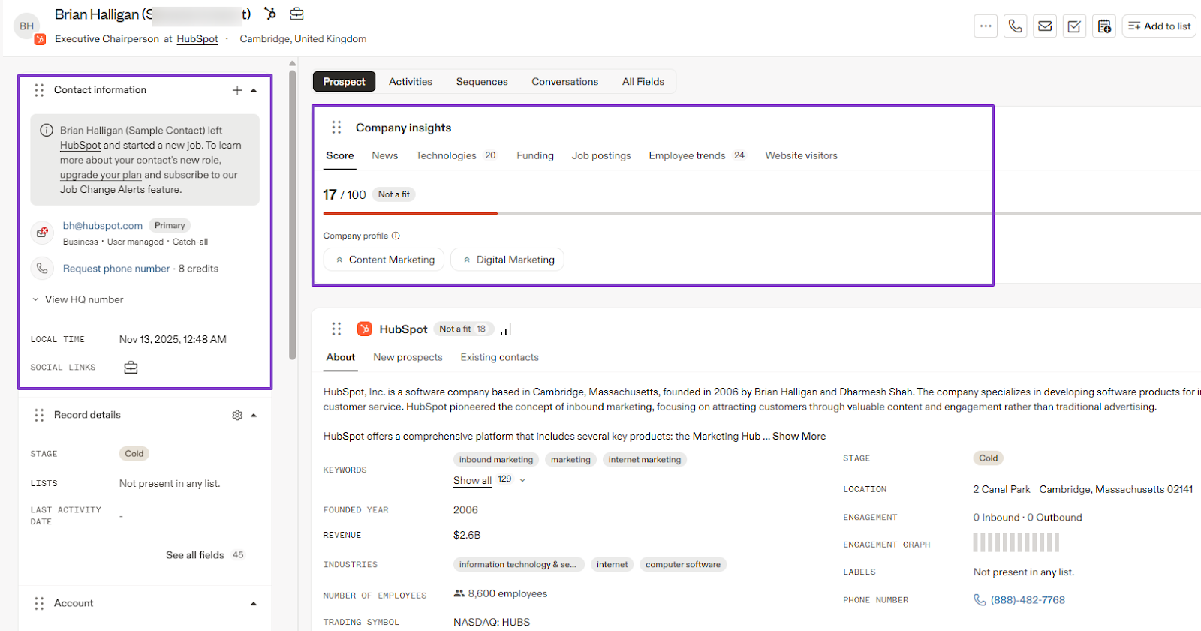This screenshot has width=1201, height=631.
Task: Select the Employee trends tab
Action: point(697,155)
